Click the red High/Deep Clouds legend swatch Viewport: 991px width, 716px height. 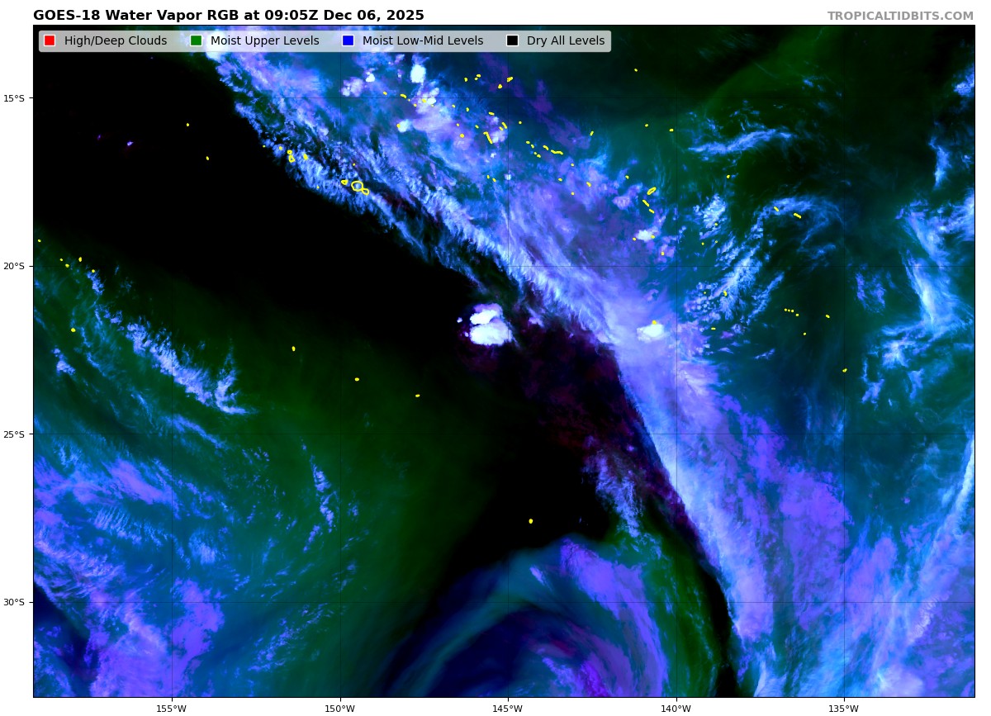point(50,40)
